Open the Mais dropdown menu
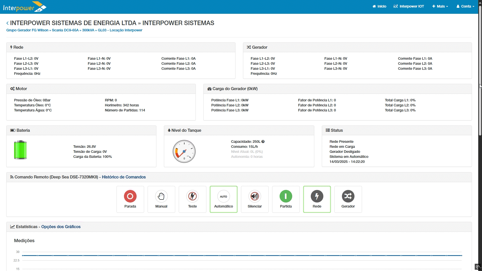This screenshot has height=271, width=482. pos(440,6)
